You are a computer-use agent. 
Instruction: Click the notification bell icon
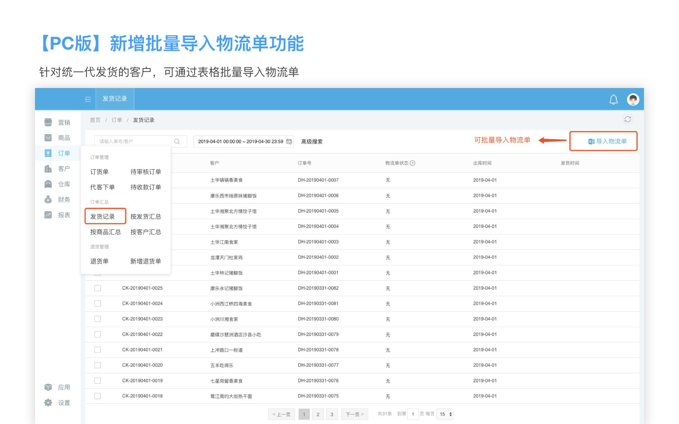tap(614, 100)
